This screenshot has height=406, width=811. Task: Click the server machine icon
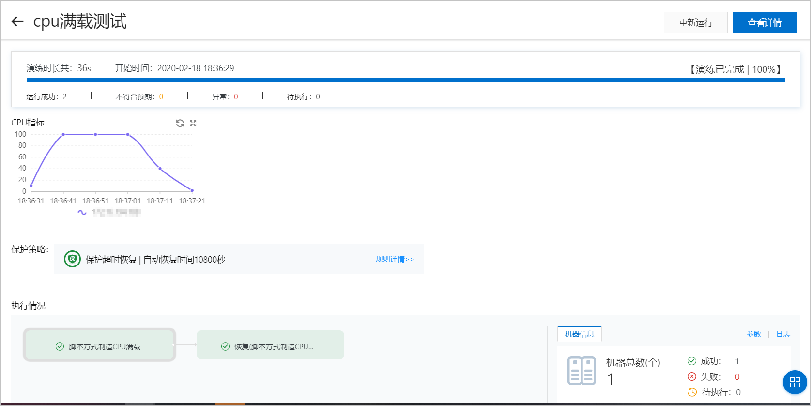pyautogui.click(x=581, y=371)
